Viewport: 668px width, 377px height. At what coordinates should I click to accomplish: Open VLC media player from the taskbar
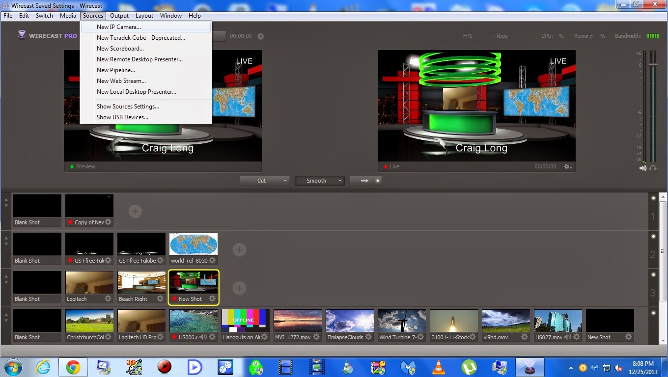coord(438,367)
